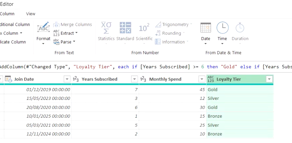Open the Date calendar icon
292x143 pixels.
click(206, 27)
